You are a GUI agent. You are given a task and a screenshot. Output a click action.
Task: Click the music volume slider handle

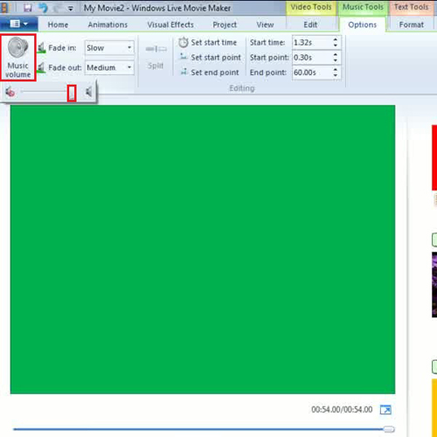[x=72, y=94]
